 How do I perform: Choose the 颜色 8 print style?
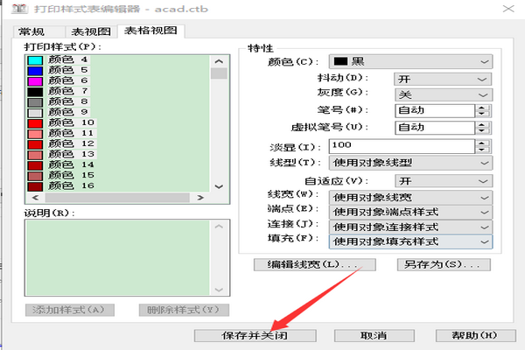59,101
